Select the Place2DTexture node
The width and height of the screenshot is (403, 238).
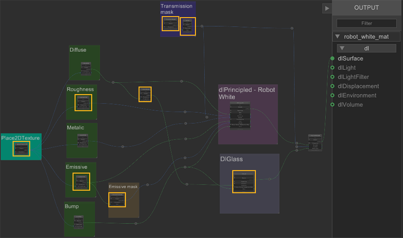click(x=21, y=149)
